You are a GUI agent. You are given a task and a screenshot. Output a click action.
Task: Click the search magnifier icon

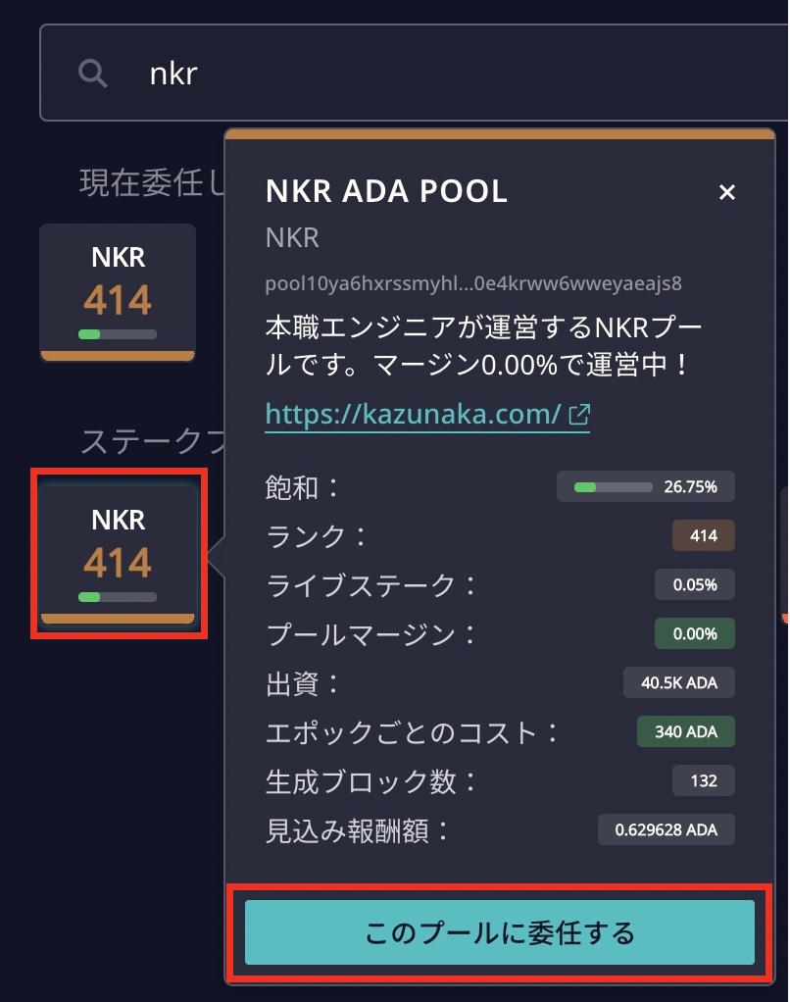pyautogui.click(x=92, y=74)
